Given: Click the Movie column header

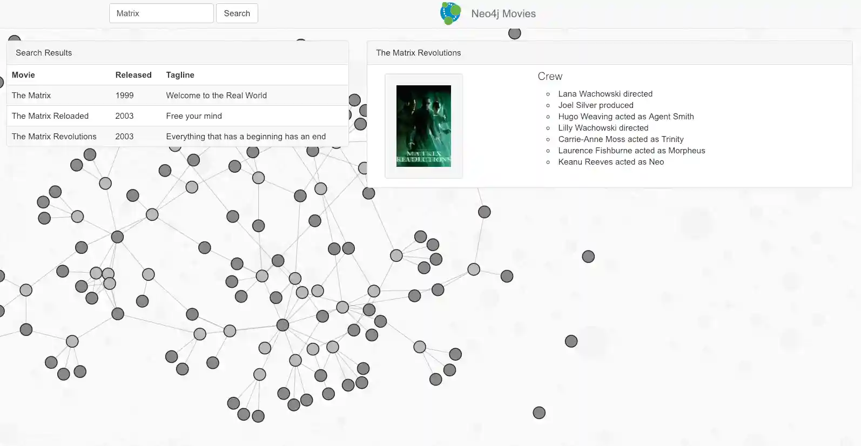Looking at the screenshot, I should pyautogui.click(x=23, y=75).
